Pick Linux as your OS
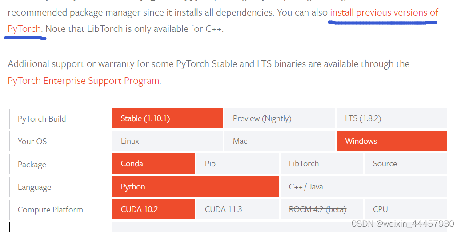Viewport: 461px width, 232px height. [x=167, y=141]
